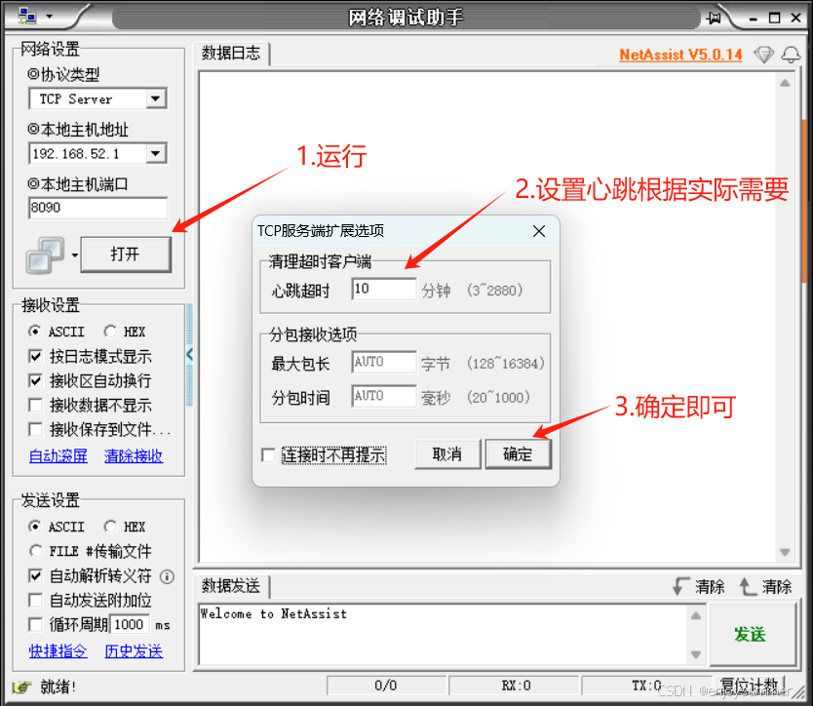Close the TCP服务端扩展选项 dialog

[x=539, y=231]
